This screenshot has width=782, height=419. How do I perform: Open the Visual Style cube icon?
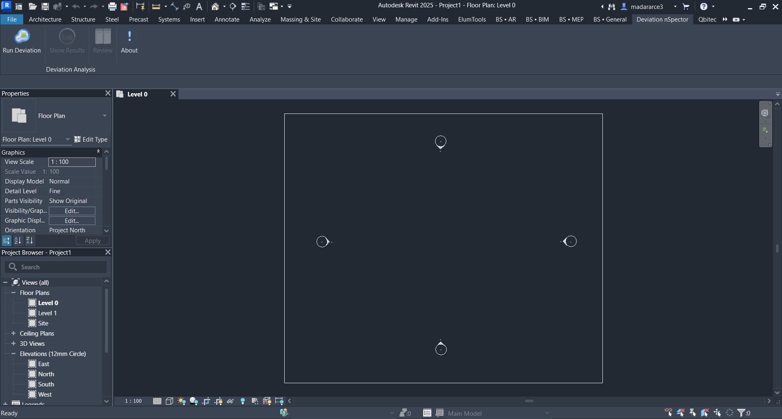click(169, 401)
